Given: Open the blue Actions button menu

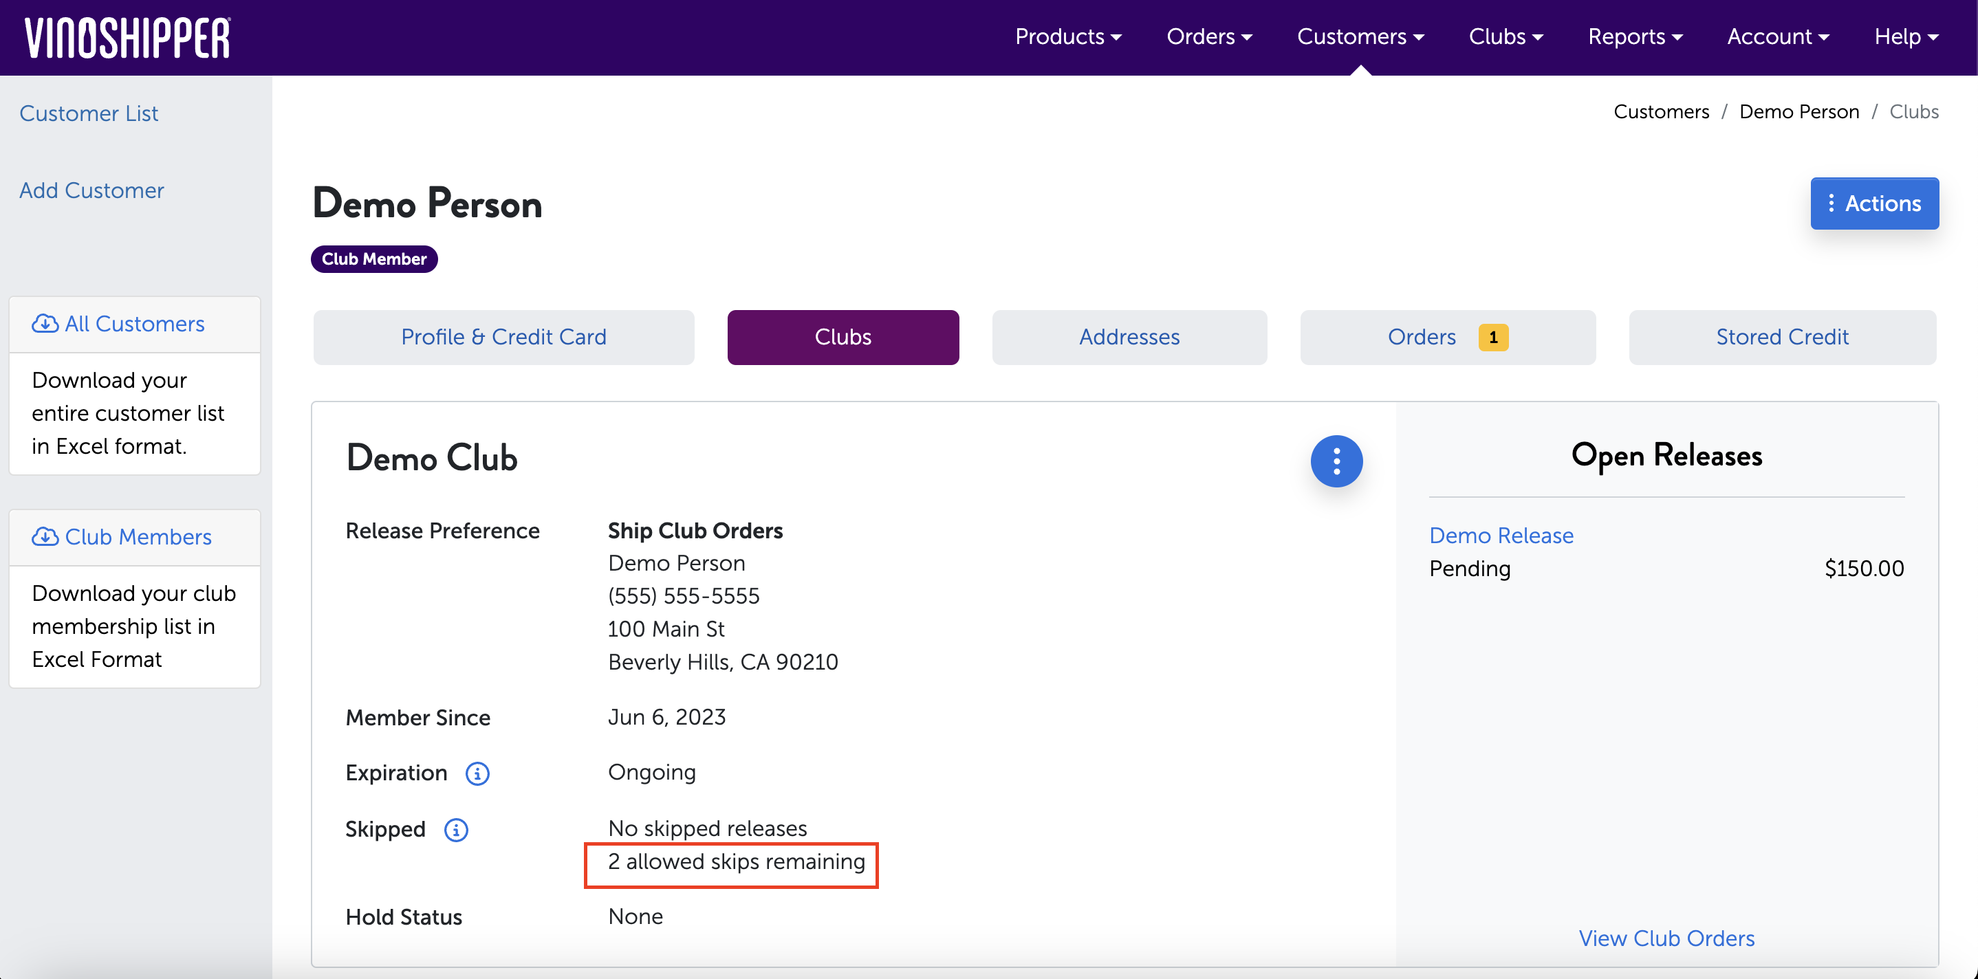Looking at the screenshot, I should pos(1873,203).
